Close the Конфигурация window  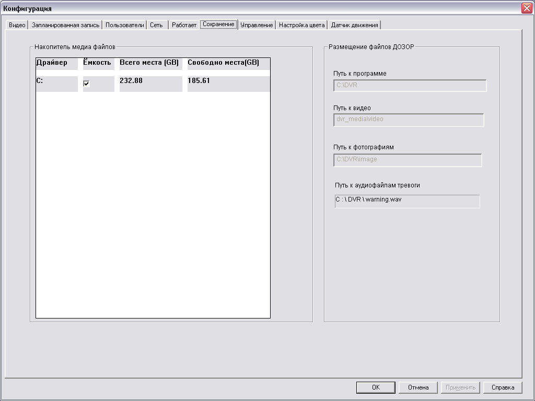pos(526,8)
